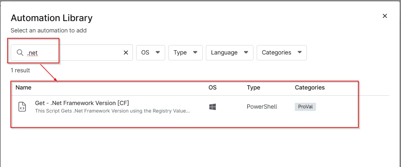Click the Name column header
This screenshot has width=401, height=167.
(23, 88)
